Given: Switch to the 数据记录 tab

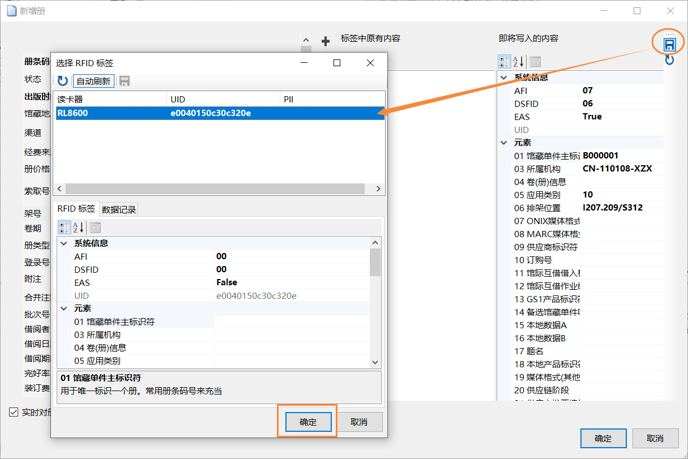Looking at the screenshot, I should [119, 210].
